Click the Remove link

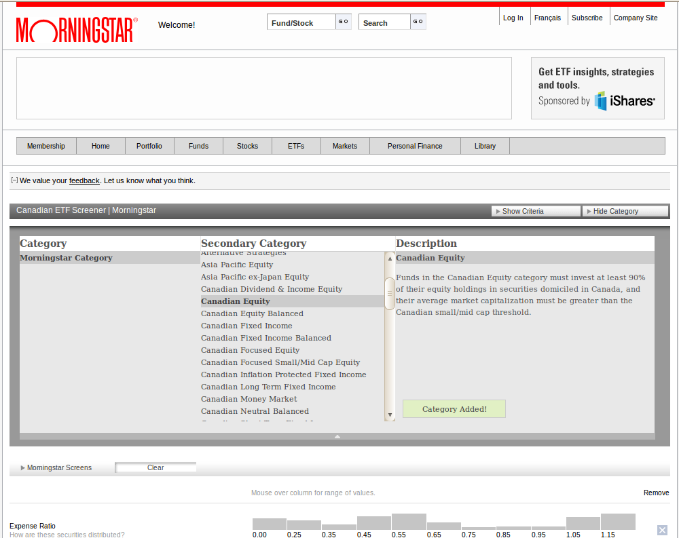point(656,493)
